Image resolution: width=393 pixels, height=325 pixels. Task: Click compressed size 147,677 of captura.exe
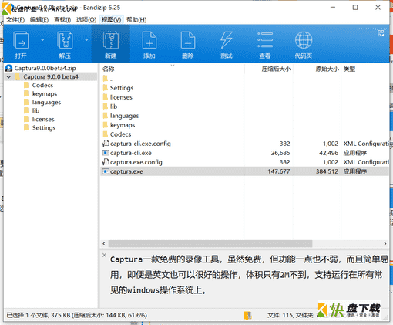(x=279, y=171)
